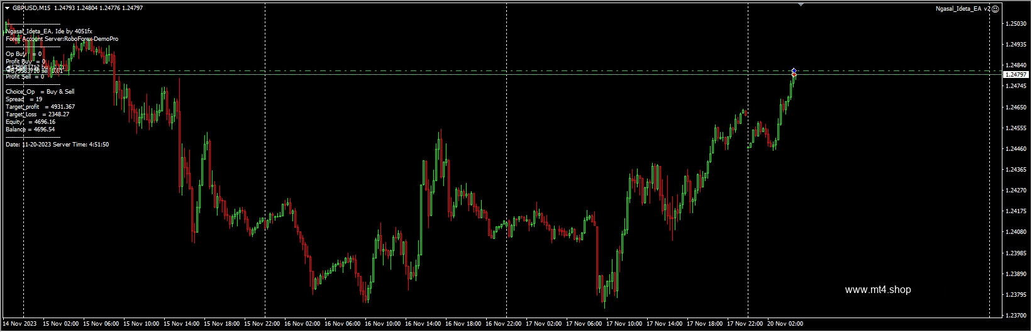
Task: Click the Choice_Op = Buy & Sell line
Action: (x=40, y=92)
